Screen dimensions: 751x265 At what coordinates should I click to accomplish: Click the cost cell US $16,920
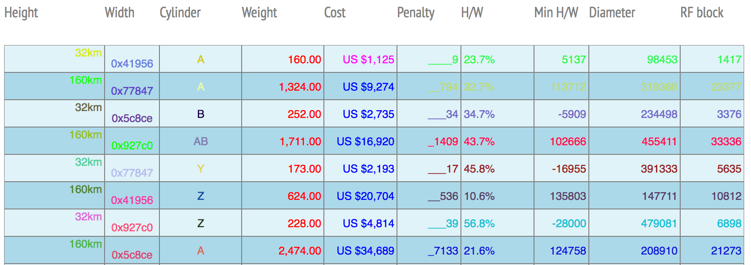click(365, 142)
